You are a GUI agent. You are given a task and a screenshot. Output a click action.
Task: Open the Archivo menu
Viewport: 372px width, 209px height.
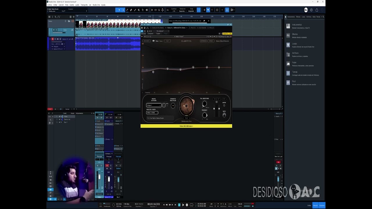[x=49, y=5]
